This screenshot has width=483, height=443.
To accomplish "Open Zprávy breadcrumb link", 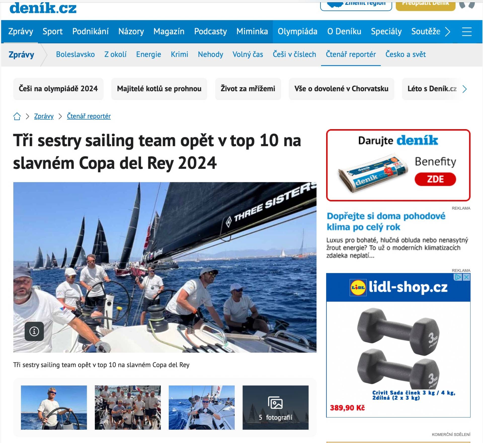I will [44, 116].
